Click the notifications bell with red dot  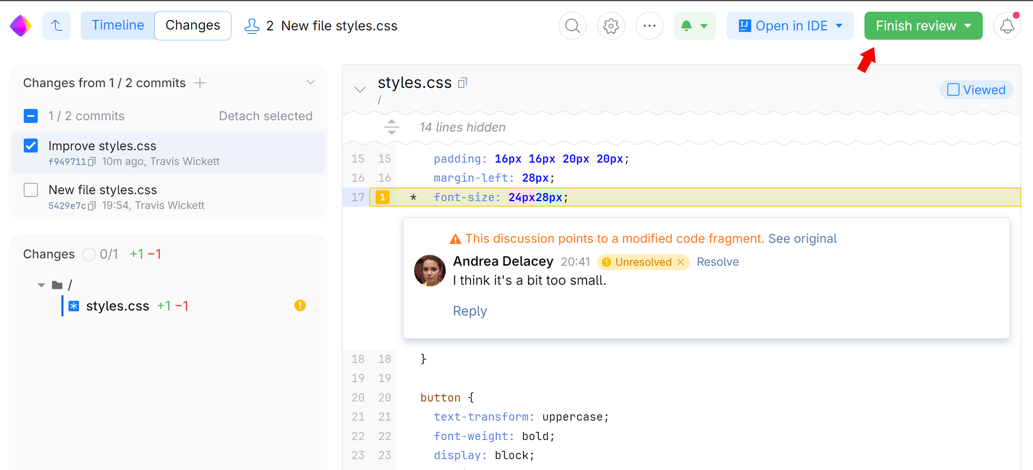click(1007, 26)
